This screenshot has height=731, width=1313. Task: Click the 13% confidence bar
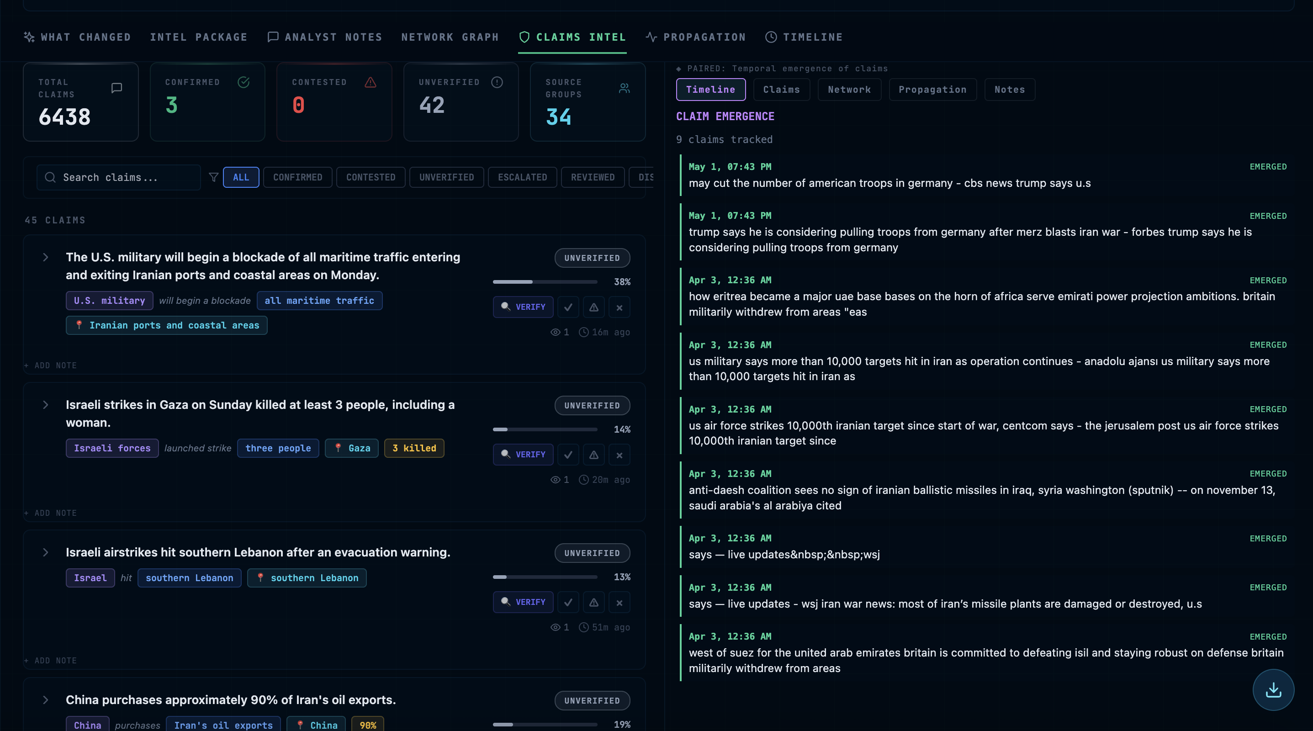coord(545,577)
